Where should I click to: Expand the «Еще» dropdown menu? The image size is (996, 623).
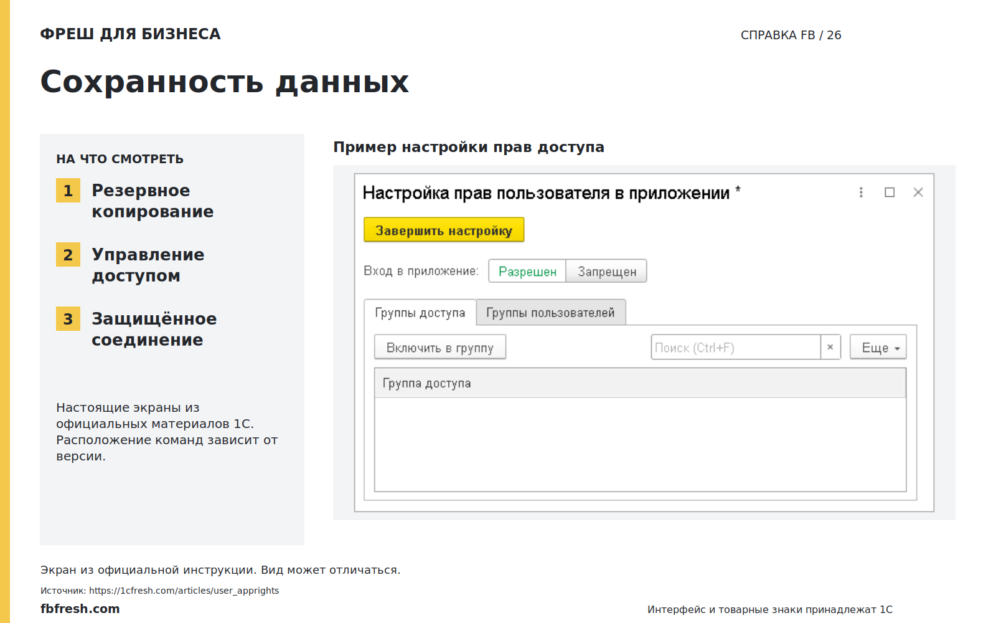point(878,347)
